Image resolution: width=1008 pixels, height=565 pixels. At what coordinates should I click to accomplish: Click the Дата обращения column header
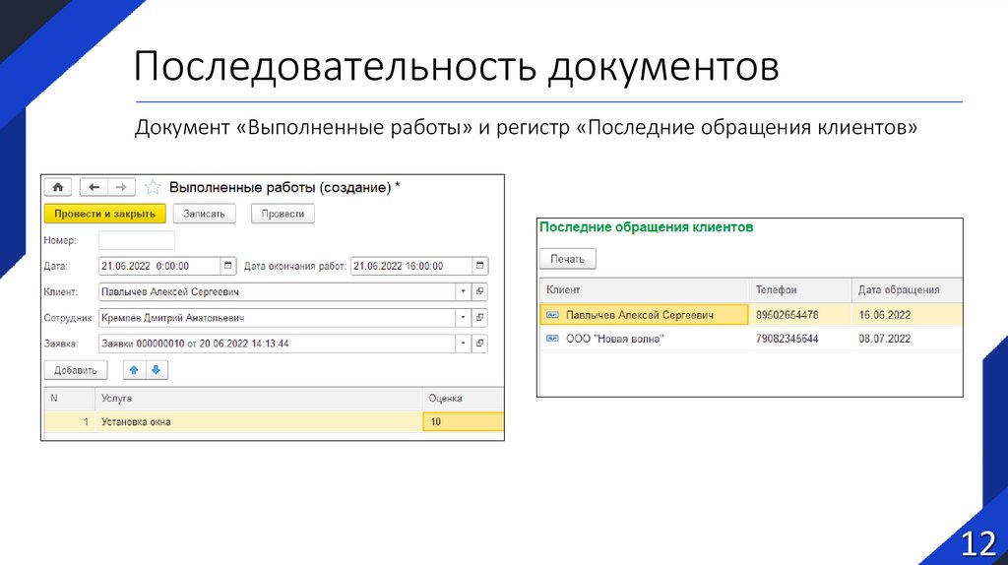tap(907, 290)
